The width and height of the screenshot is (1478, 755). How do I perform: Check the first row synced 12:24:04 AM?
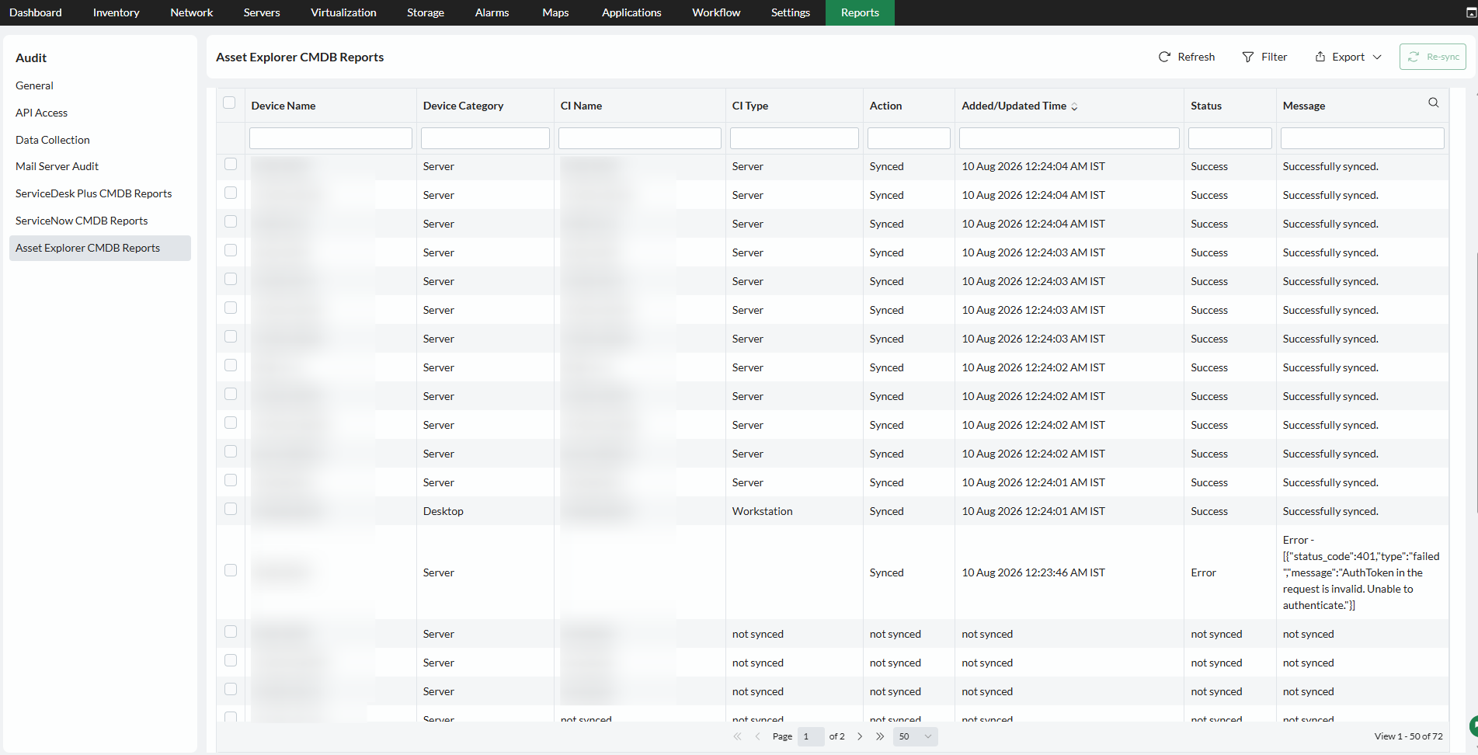(231, 164)
